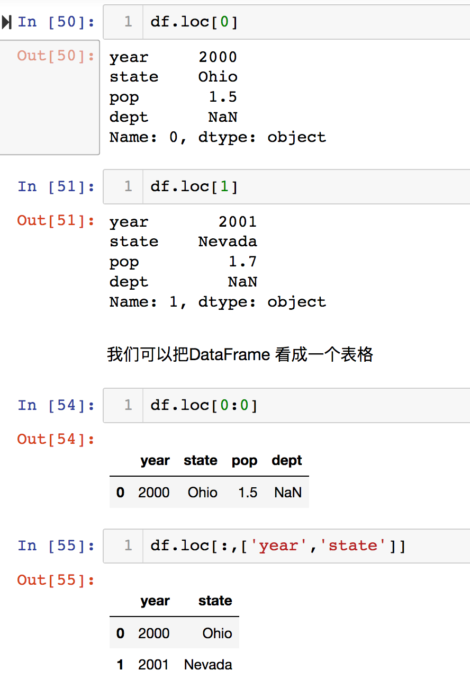
Task: Click the 'year' column header in Out[55] table
Action: [155, 601]
